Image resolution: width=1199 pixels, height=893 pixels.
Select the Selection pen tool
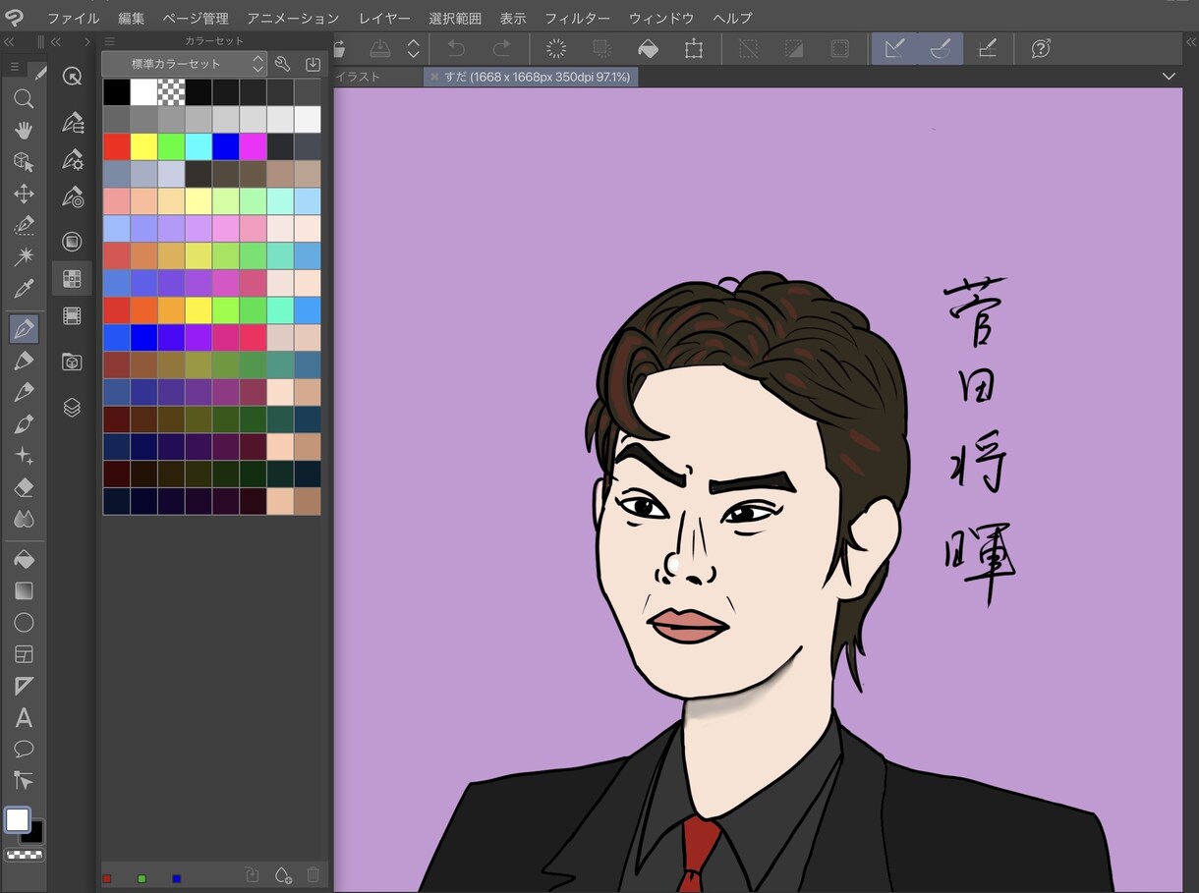[x=24, y=225]
